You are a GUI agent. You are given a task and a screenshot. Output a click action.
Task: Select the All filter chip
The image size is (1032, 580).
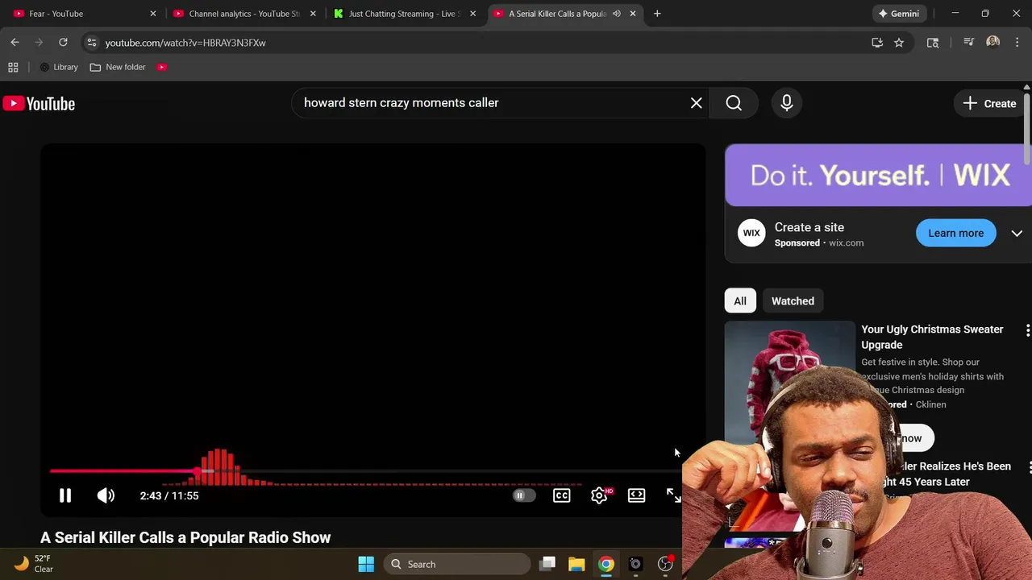click(x=740, y=300)
